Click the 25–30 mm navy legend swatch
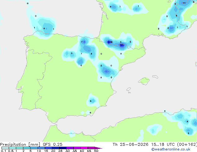Viewport: 197px width, 152px height. [x=63, y=148]
